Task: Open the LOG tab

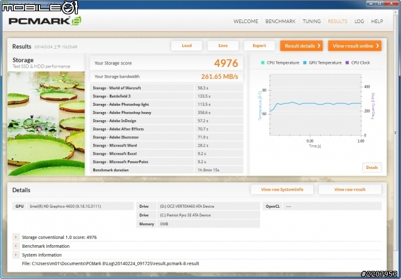Action: [359, 21]
